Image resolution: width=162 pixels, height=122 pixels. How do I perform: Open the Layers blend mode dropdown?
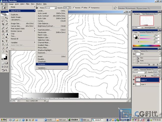coord(139,72)
